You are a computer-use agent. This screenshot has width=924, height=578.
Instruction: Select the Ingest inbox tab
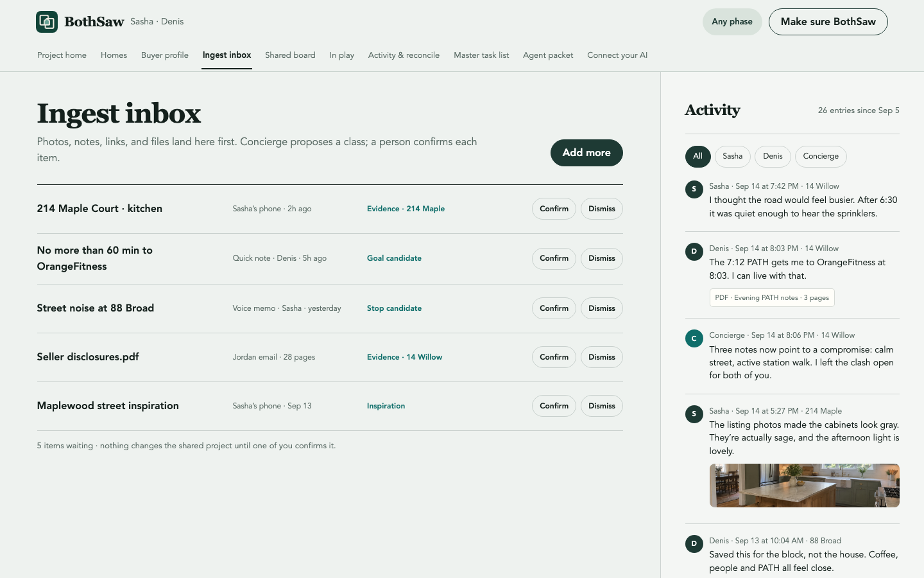(227, 55)
